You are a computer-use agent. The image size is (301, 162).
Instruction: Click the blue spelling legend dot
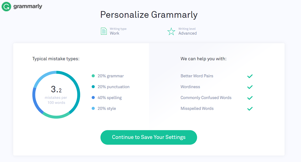coord(93,97)
